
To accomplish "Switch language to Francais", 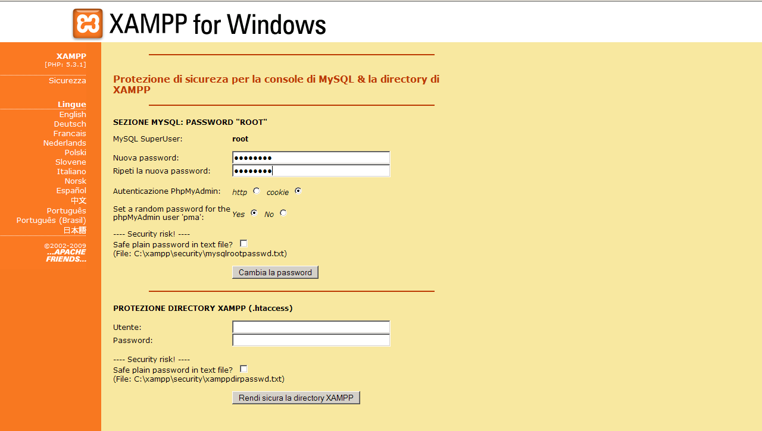I will tap(70, 134).
